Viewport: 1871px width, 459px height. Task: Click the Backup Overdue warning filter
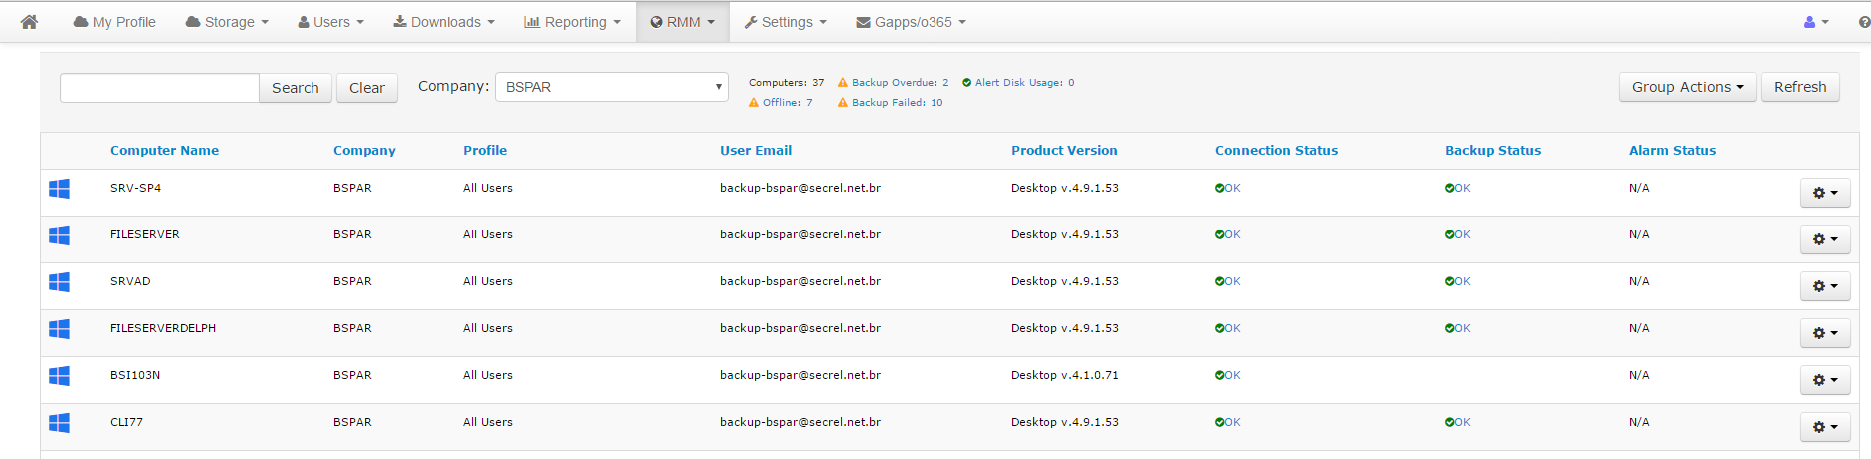[893, 83]
